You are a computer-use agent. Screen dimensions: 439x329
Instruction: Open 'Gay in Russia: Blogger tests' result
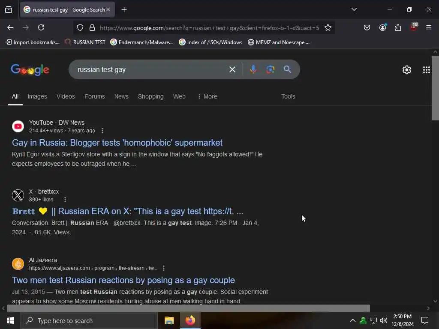(117, 143)
